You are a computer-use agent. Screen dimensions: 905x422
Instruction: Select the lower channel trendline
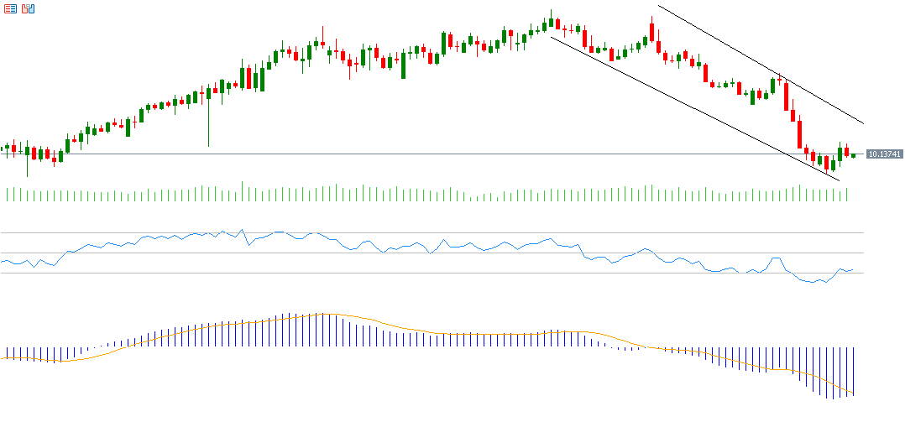(672, 98)
